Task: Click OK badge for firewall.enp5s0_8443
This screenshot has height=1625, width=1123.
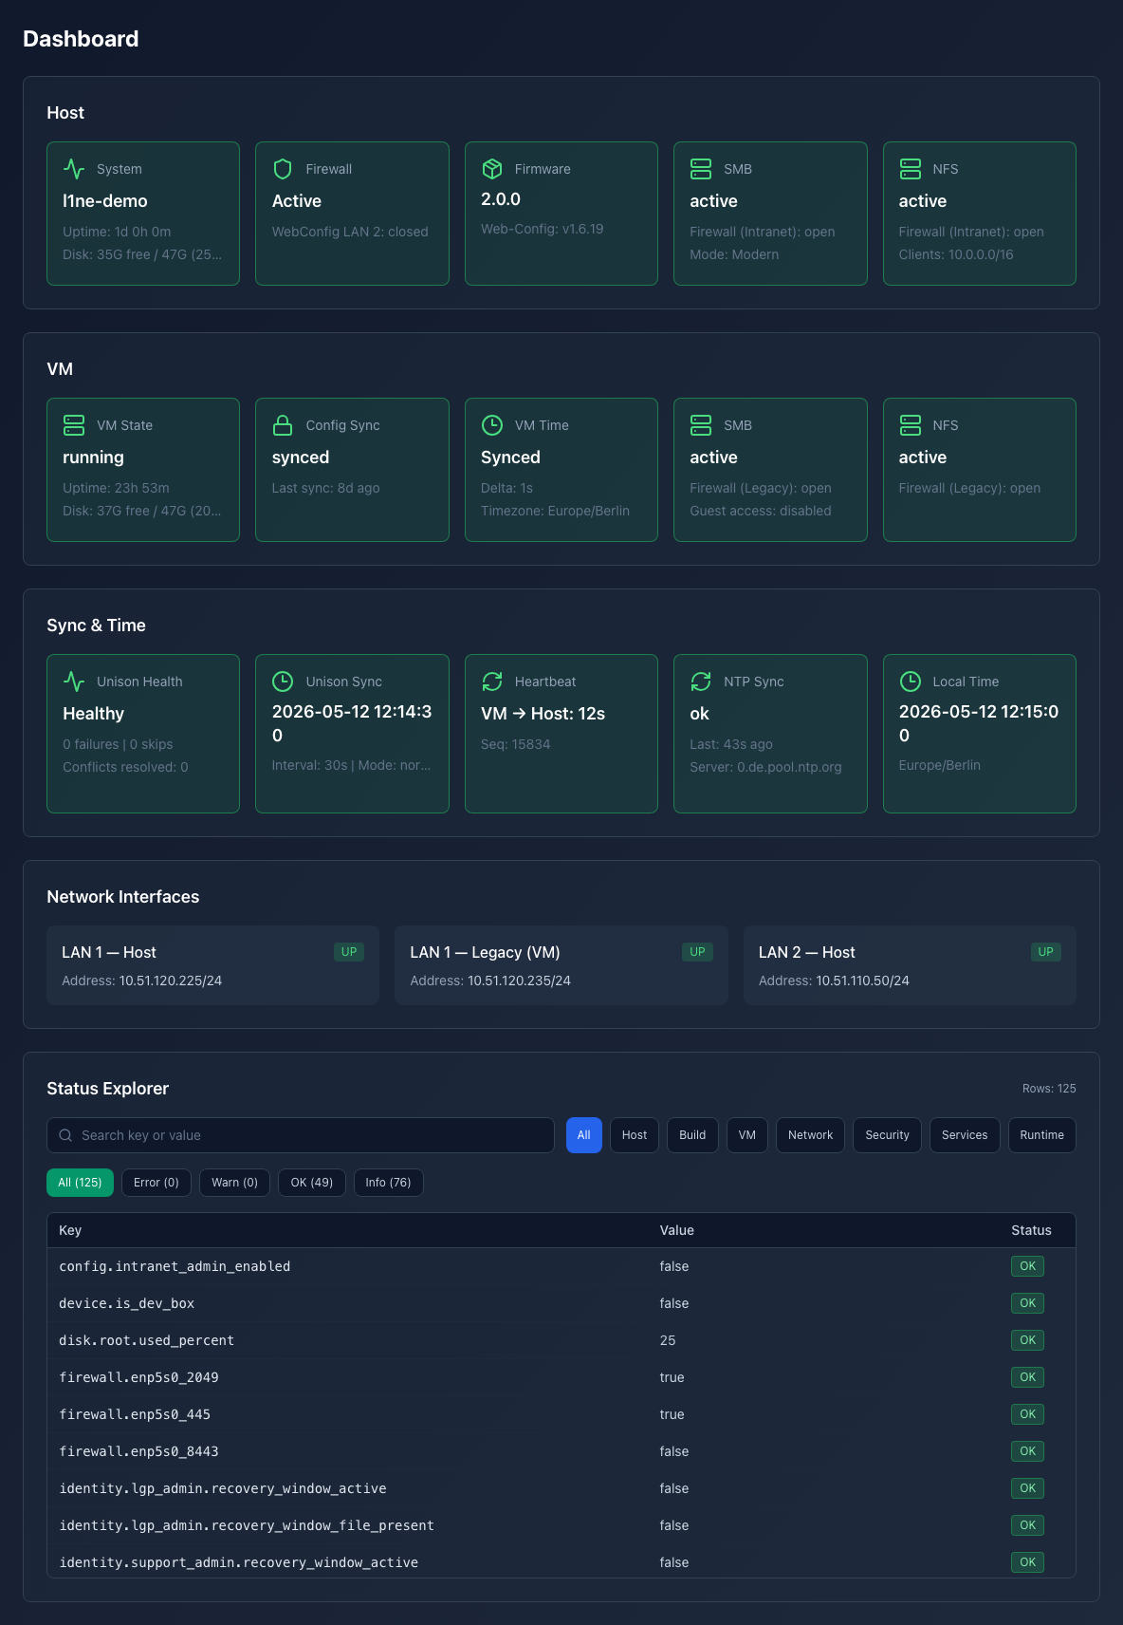Action: [1027, 1451]
